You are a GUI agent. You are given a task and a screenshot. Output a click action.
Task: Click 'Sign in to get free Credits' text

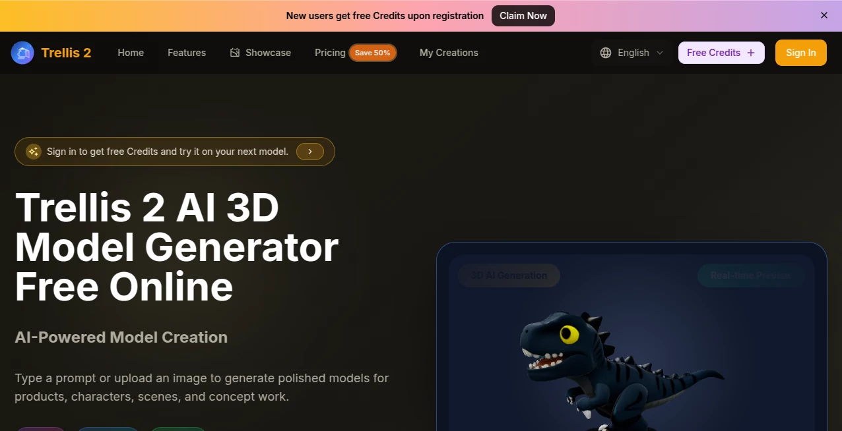tap(168, 152)
